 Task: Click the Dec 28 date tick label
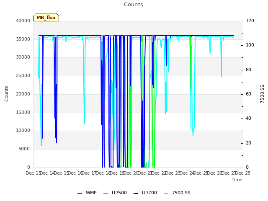243,173
